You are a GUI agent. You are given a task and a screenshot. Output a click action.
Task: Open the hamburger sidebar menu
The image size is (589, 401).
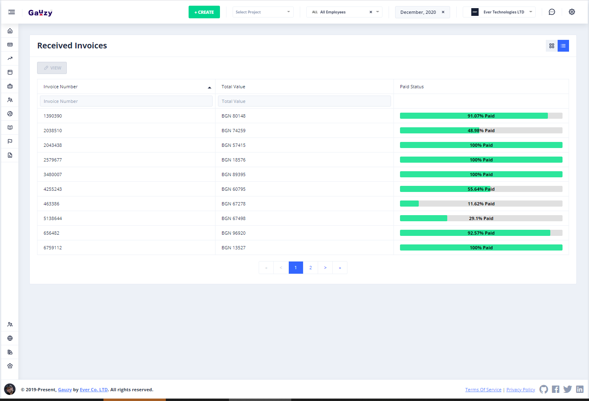pyautogui.click(x=11, y=12)
